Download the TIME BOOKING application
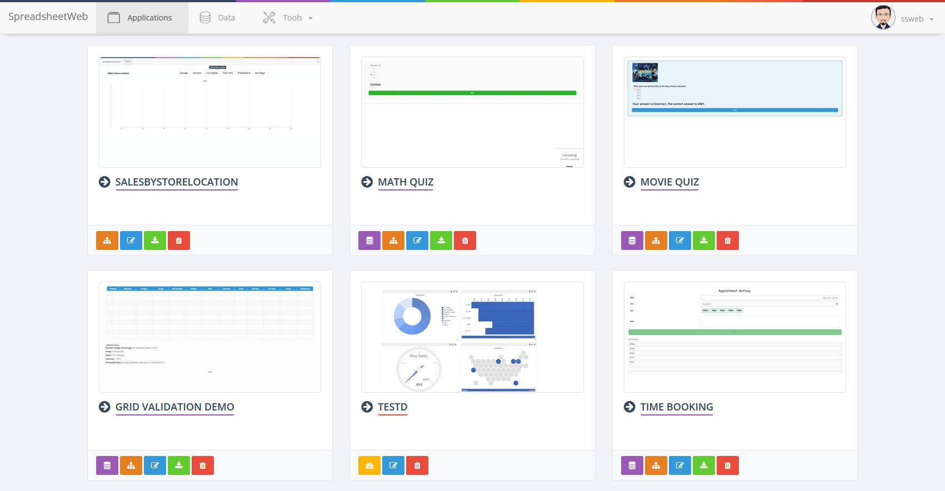945x491 pixels. [704, 465]
